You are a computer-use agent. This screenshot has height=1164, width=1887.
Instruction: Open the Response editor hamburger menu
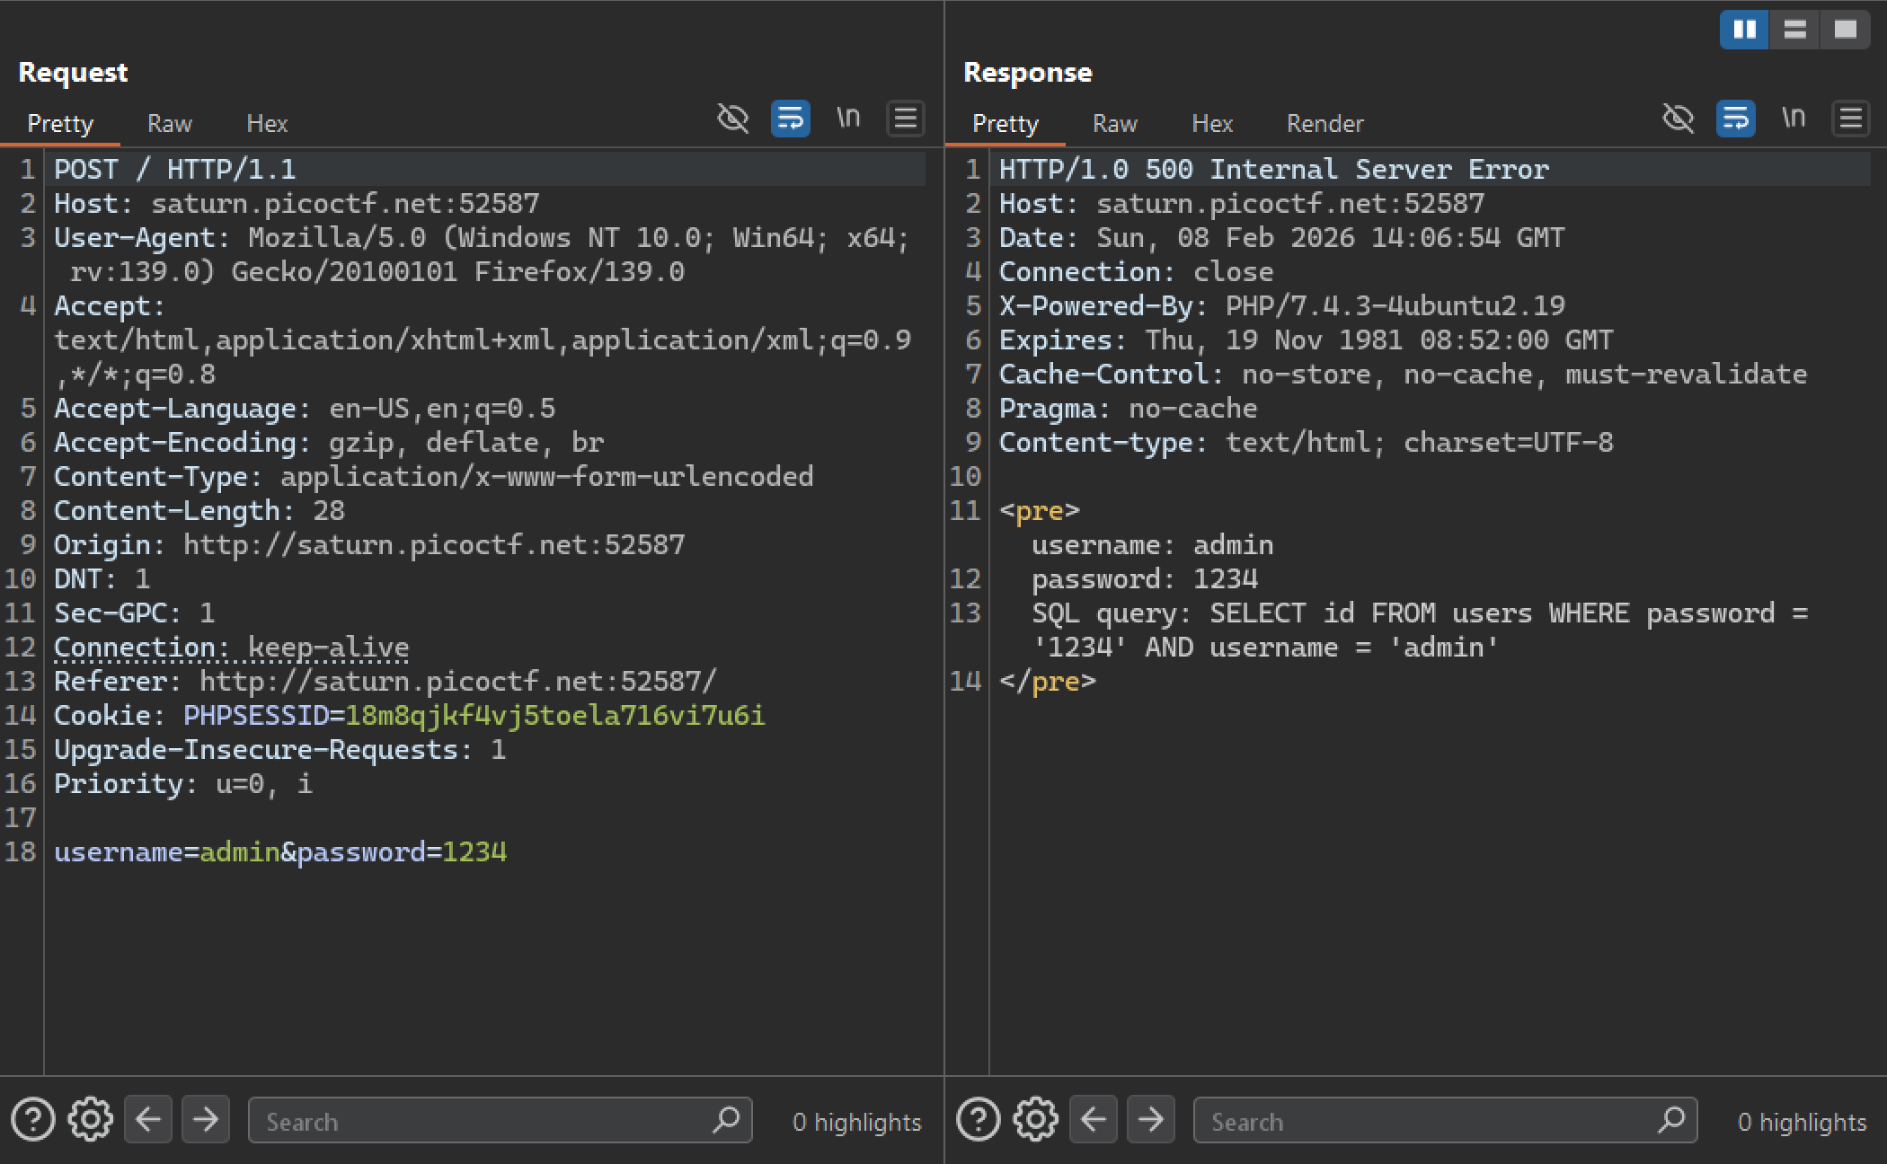(x=1850, y=118)
